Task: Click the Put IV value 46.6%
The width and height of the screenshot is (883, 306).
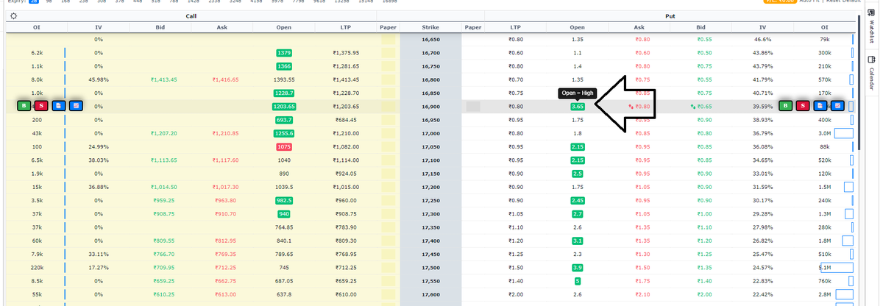Action: click(x=763, y=40)
